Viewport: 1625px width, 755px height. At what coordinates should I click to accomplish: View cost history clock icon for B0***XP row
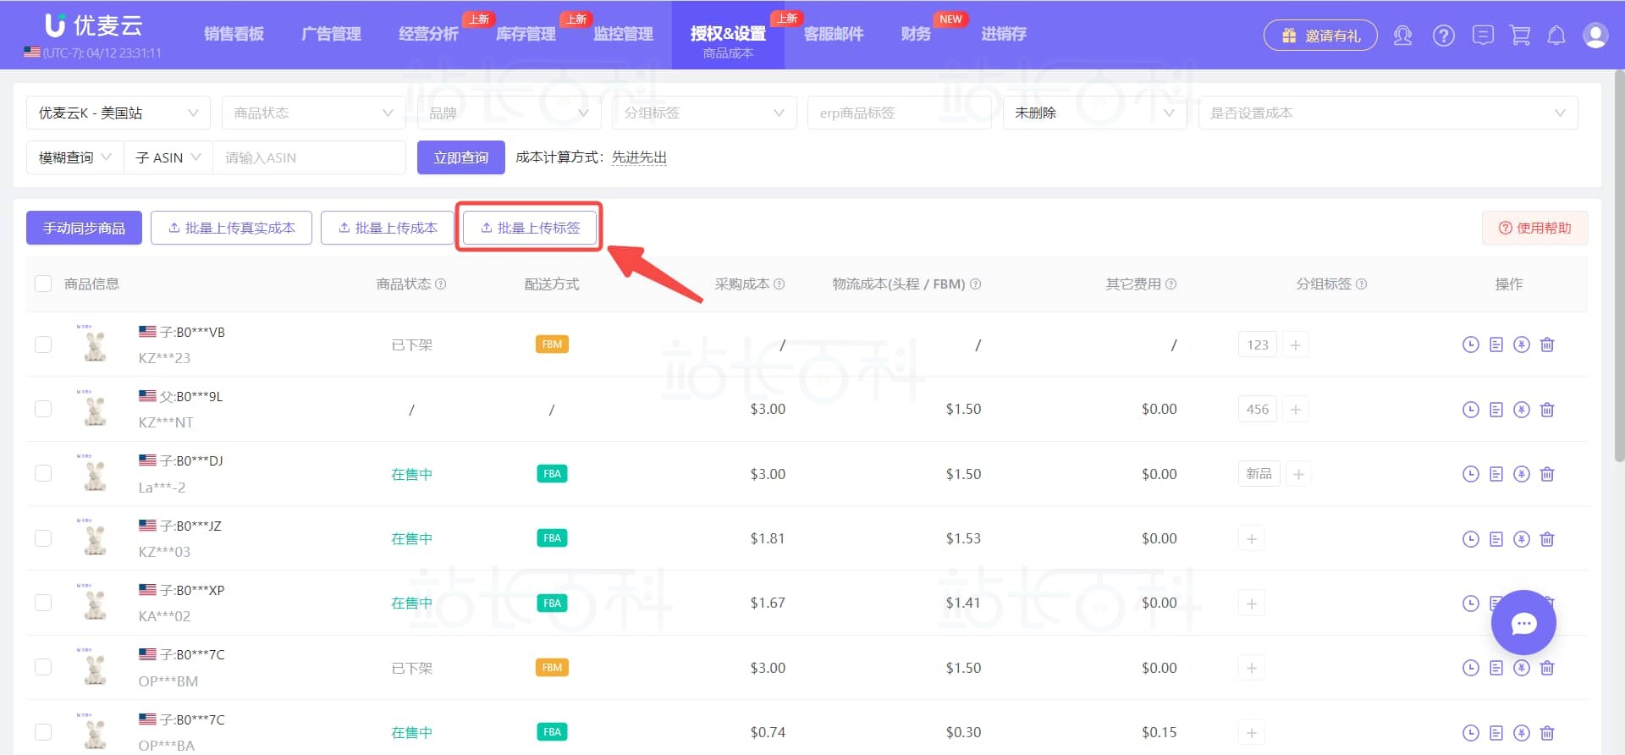click(x=1471, y=603)
